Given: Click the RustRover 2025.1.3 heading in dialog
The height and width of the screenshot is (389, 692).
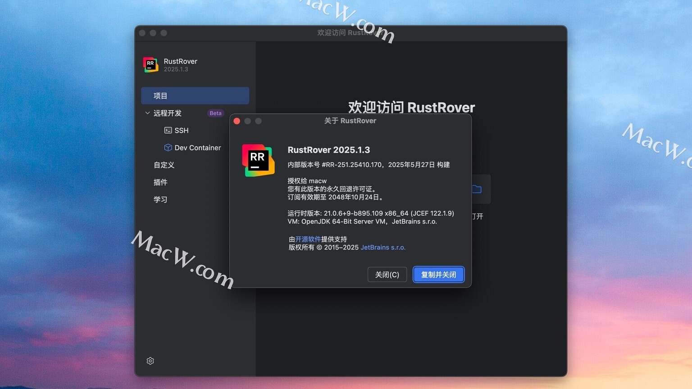Looking at the screenshot, I should [329, 150].
